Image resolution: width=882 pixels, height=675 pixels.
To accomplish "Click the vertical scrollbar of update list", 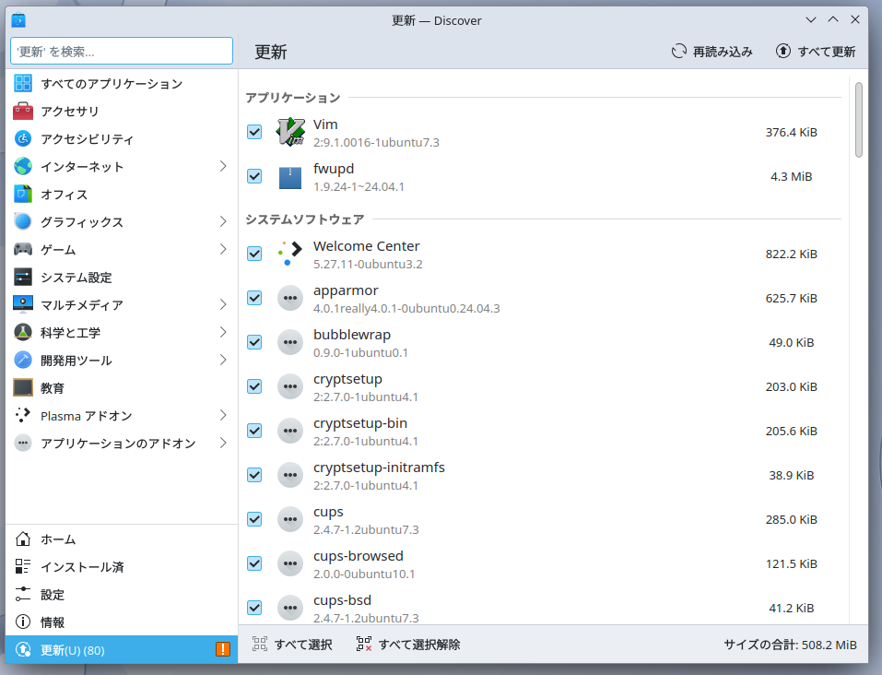I will point(859,120).
